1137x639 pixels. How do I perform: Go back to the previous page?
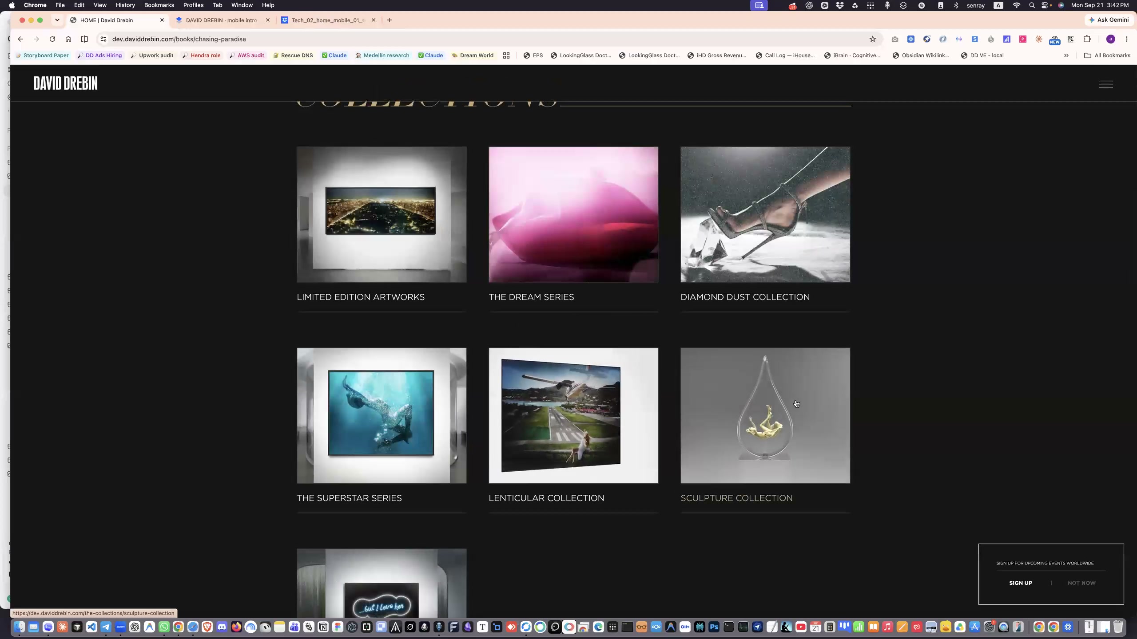click(x=20, y=39)
